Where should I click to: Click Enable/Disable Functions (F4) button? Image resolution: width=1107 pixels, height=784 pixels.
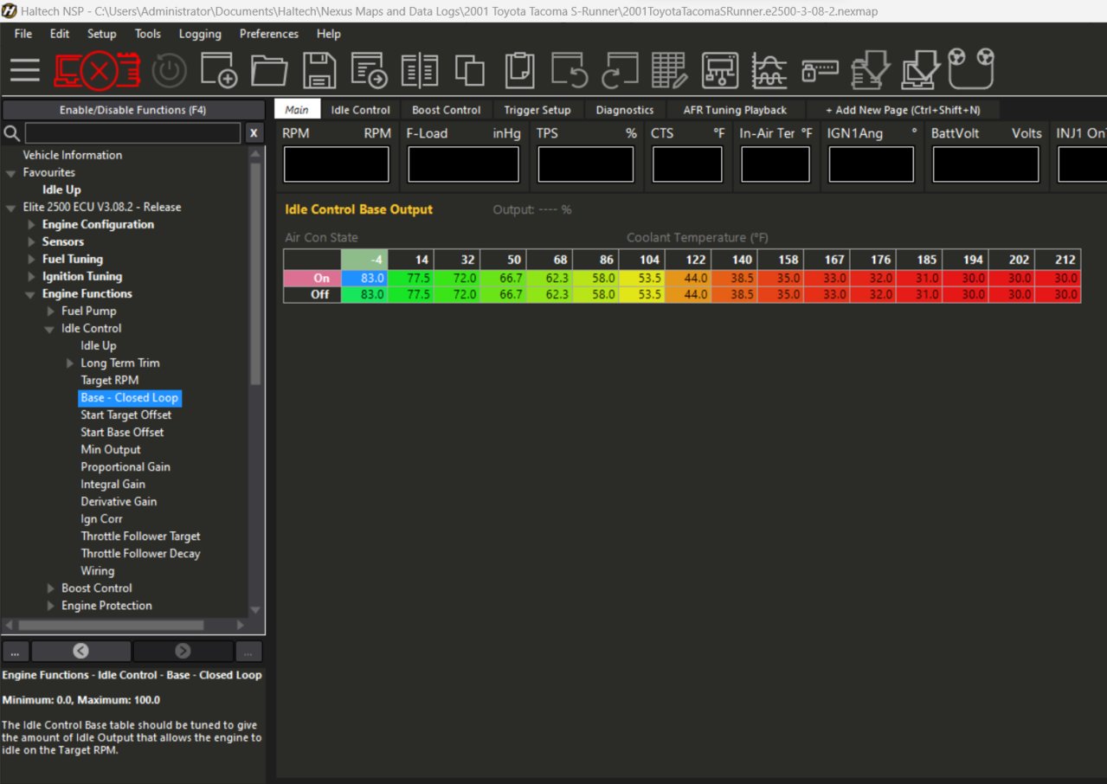pyautogui.click(x=132, y=110)
